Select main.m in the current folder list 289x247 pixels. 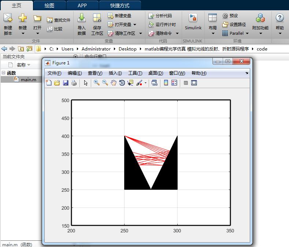[28, 79]
